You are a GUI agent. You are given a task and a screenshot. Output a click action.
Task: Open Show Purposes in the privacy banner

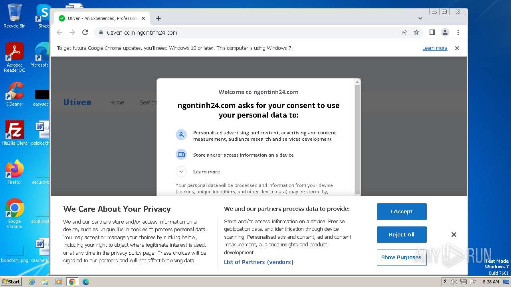tap(402, 258)
